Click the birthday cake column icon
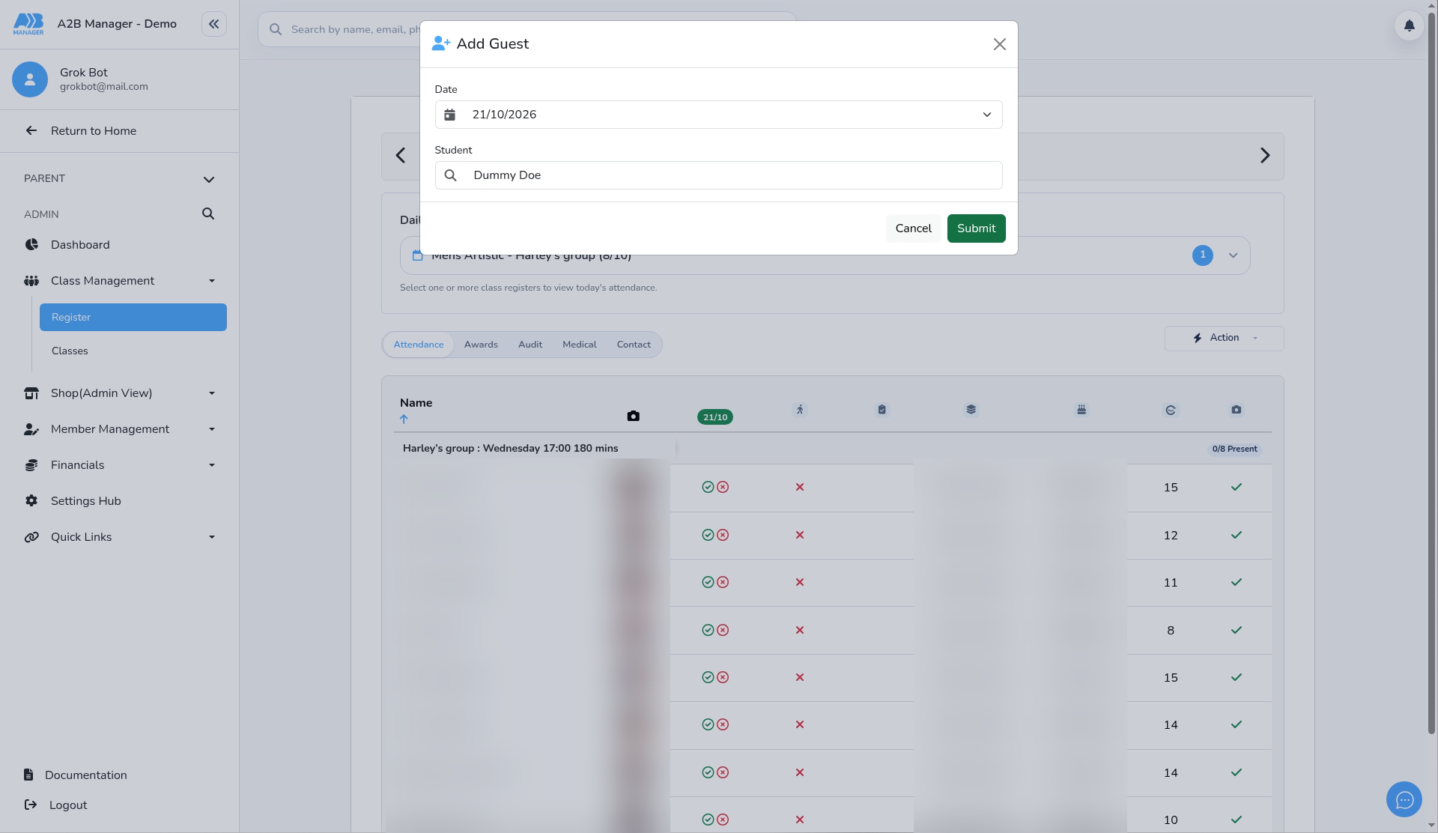Image resolution: width=1438 pixels, height=833 pixels. [1081, 410]
